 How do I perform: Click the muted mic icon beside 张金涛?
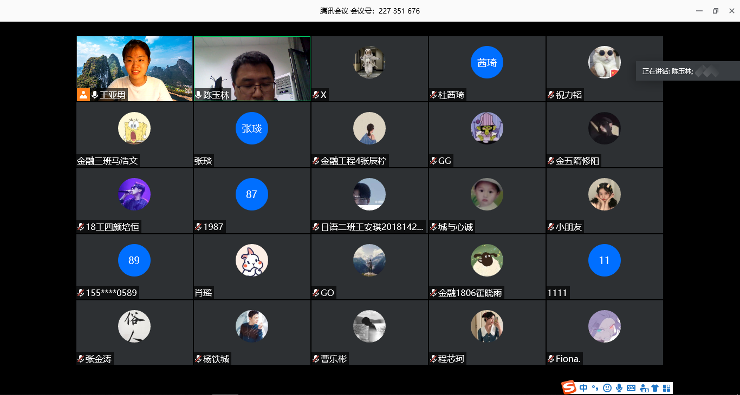(x=81, y=359)
